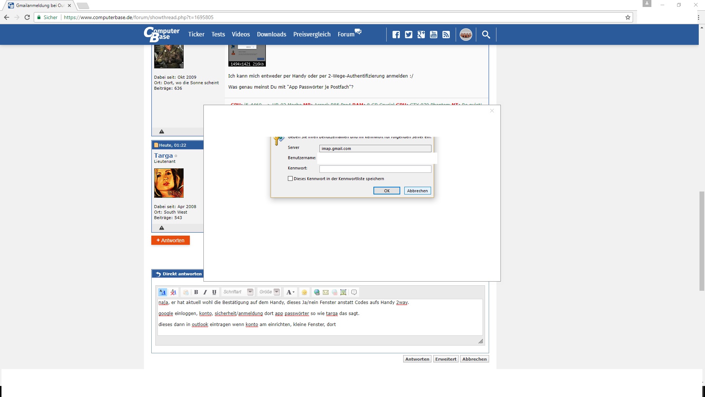Click the insert email envelope icon
Screen dimensions: 705x397
click(326, 292)
